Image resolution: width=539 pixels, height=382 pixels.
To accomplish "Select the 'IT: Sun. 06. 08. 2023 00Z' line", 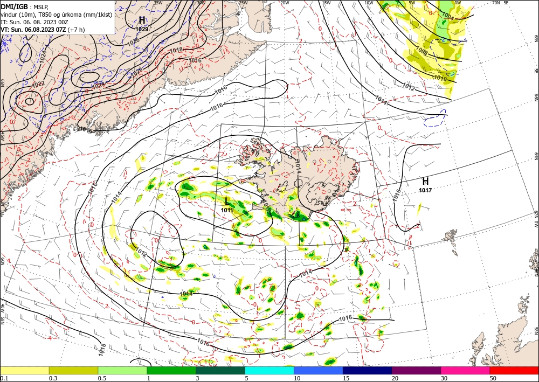I will (34, 22).
